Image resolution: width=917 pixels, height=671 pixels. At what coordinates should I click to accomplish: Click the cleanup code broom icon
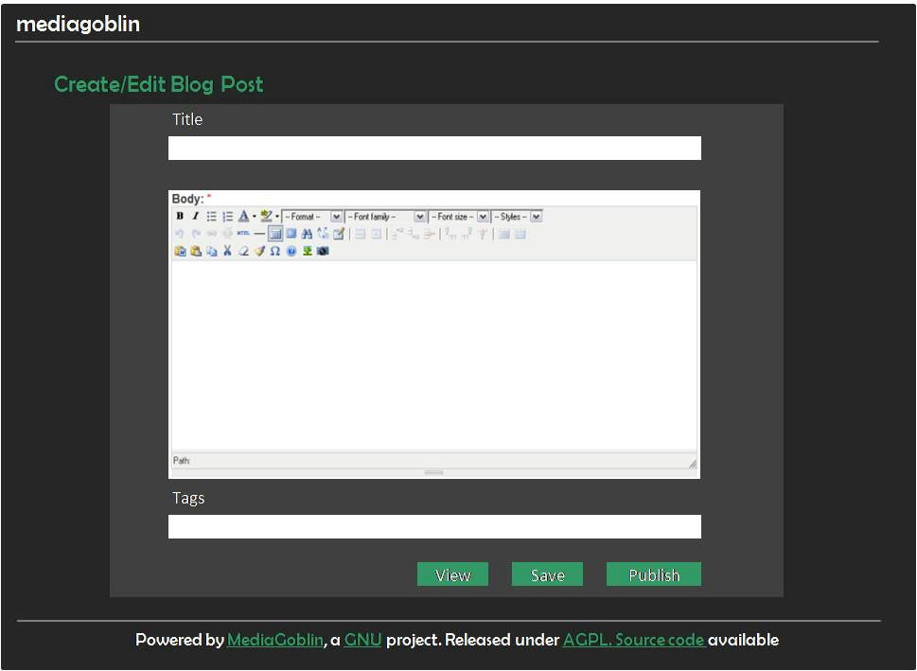259,251
